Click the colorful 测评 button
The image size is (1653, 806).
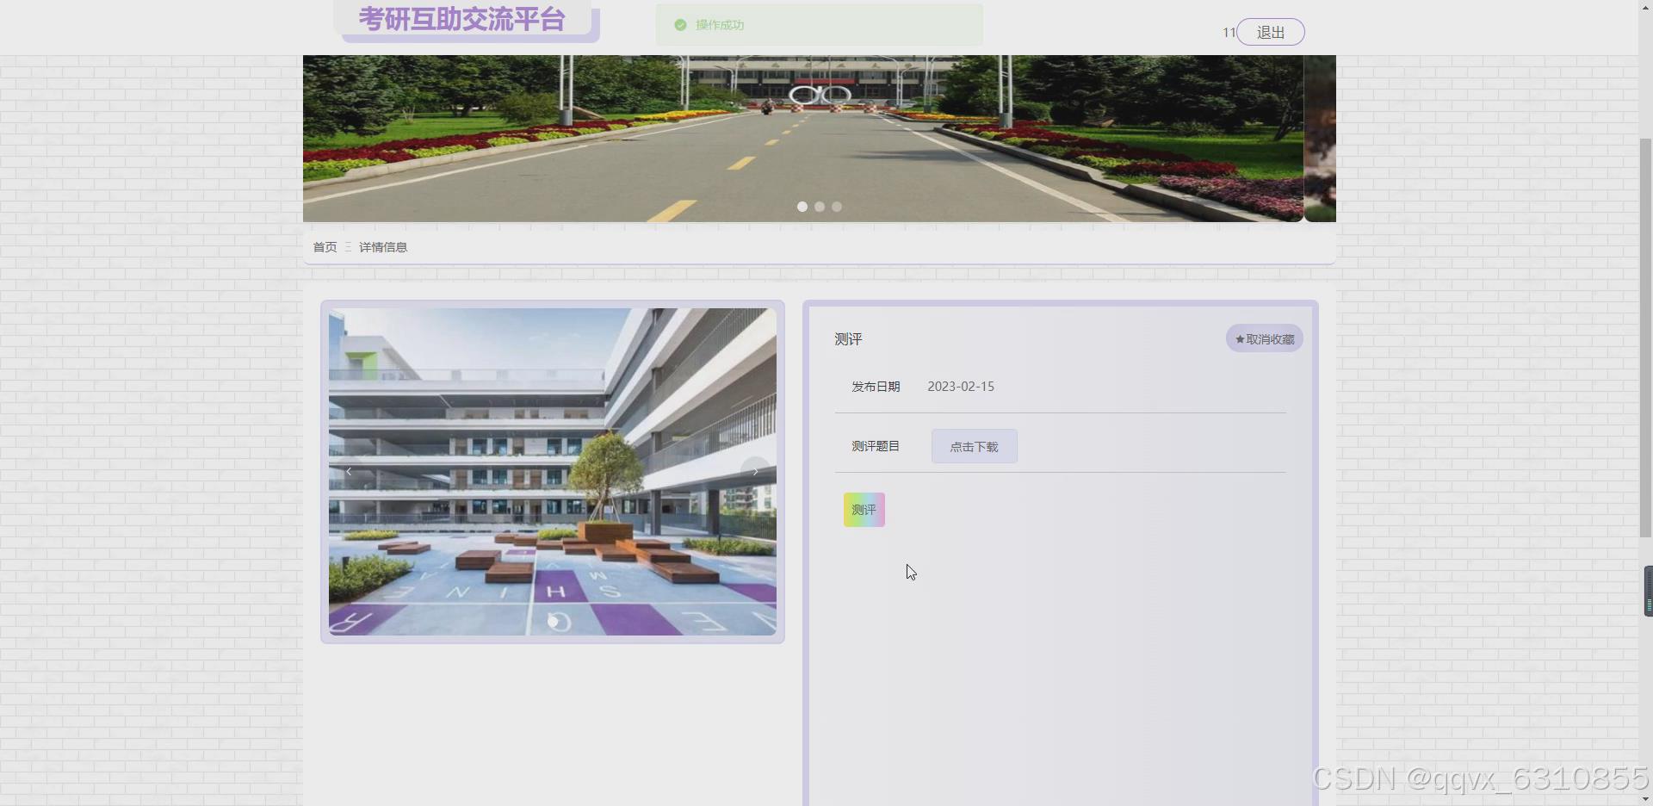pos(864,510)
